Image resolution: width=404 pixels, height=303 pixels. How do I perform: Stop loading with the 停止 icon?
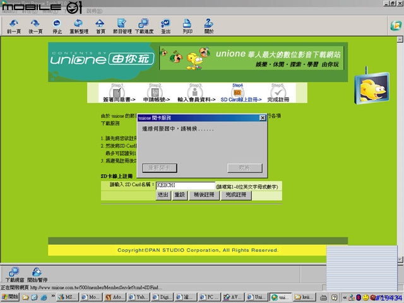point(57,26)
